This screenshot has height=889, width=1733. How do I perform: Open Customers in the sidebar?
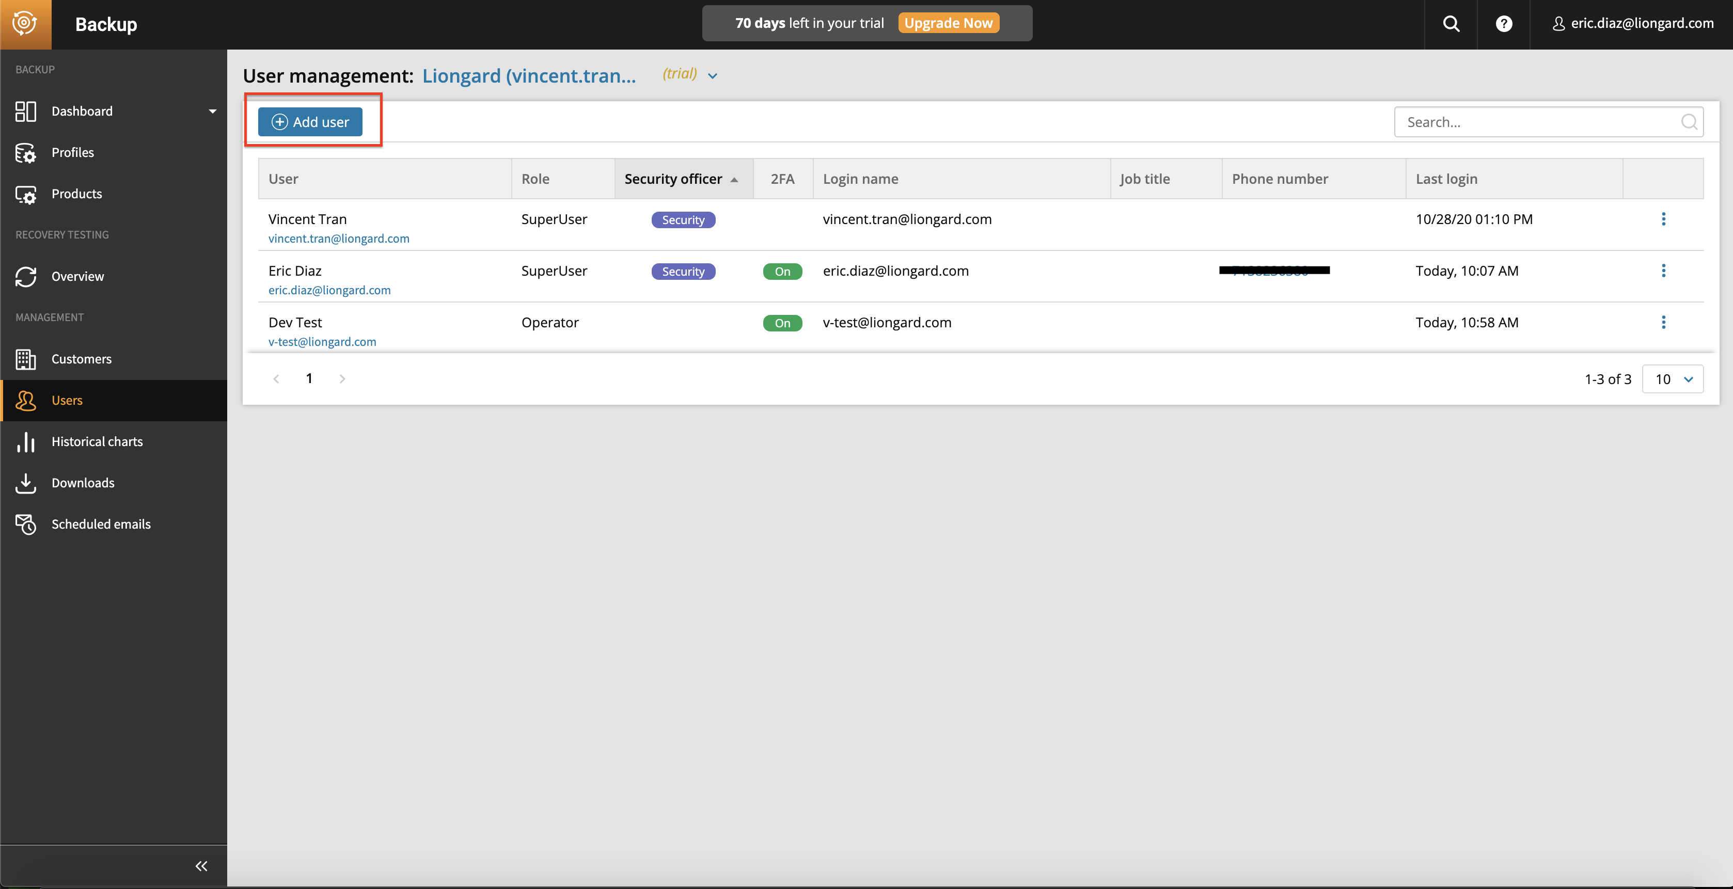82,359
